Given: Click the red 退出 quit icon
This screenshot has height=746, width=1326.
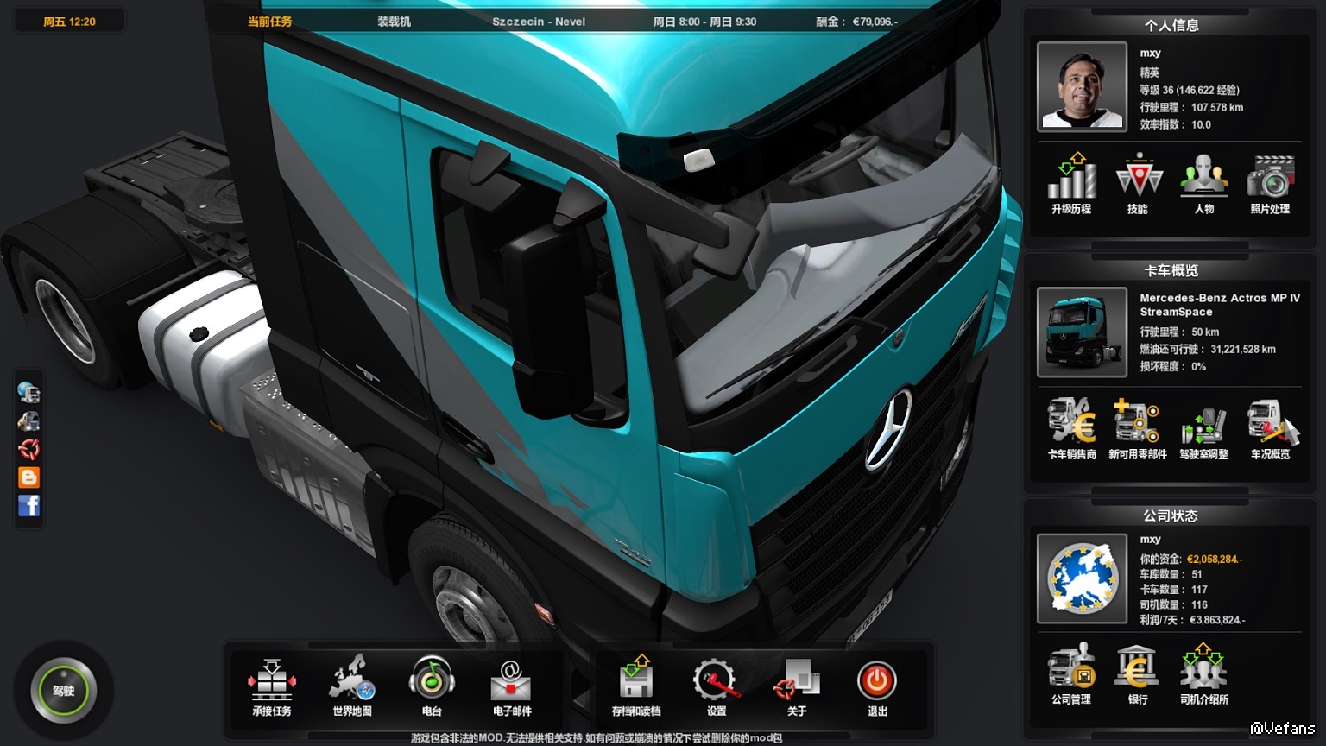Looking at the screenshot, I should click(x=877, y=680).
